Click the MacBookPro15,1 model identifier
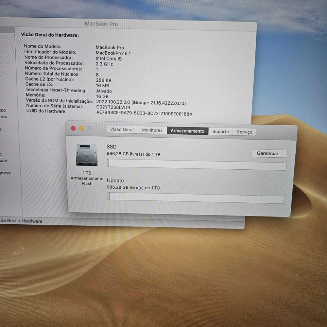 [113, 53]
